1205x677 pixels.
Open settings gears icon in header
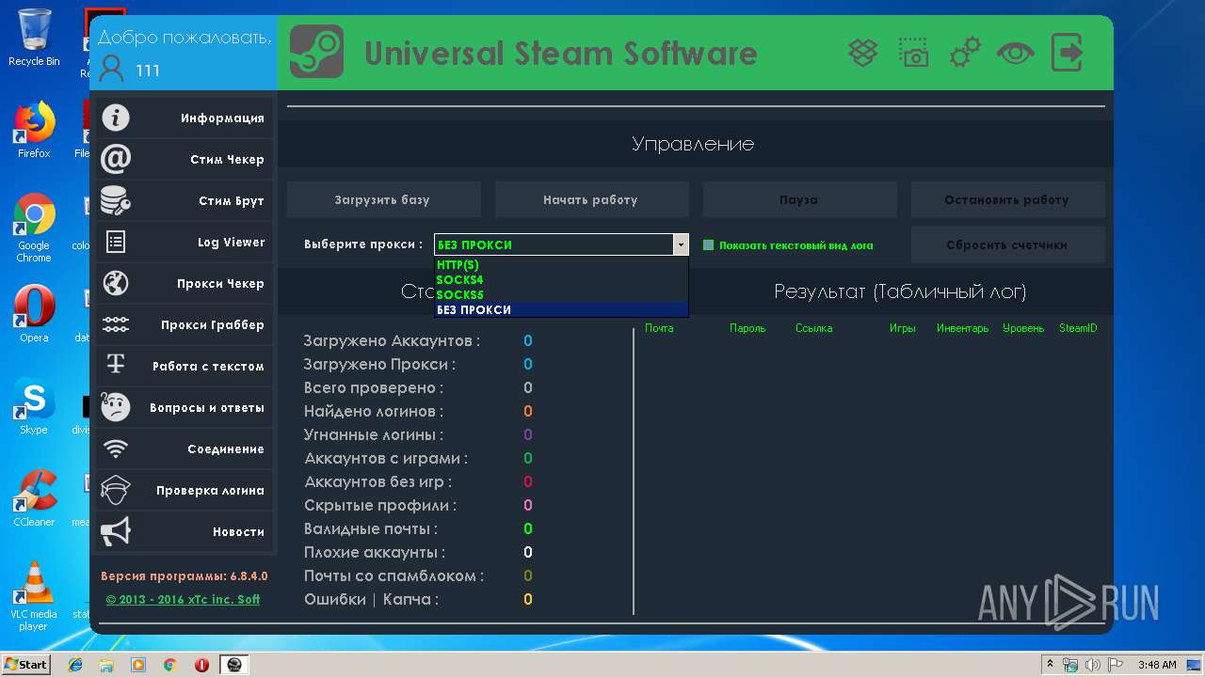pyautogui.click(x=965, y=53)
